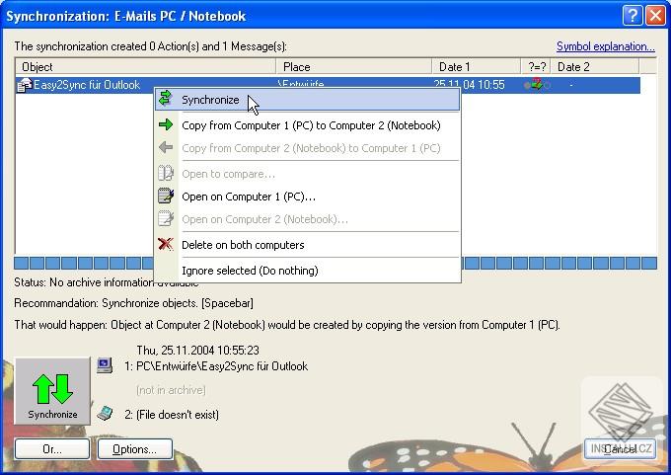This screenshot has width=671, height=475.
Task: Click the notepad icon for Open on Computer 1
Action: (166, 196)
